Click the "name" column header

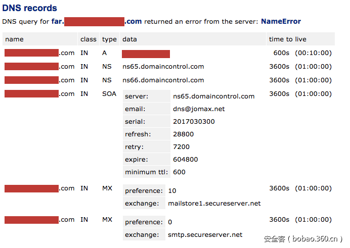(14, 39)
